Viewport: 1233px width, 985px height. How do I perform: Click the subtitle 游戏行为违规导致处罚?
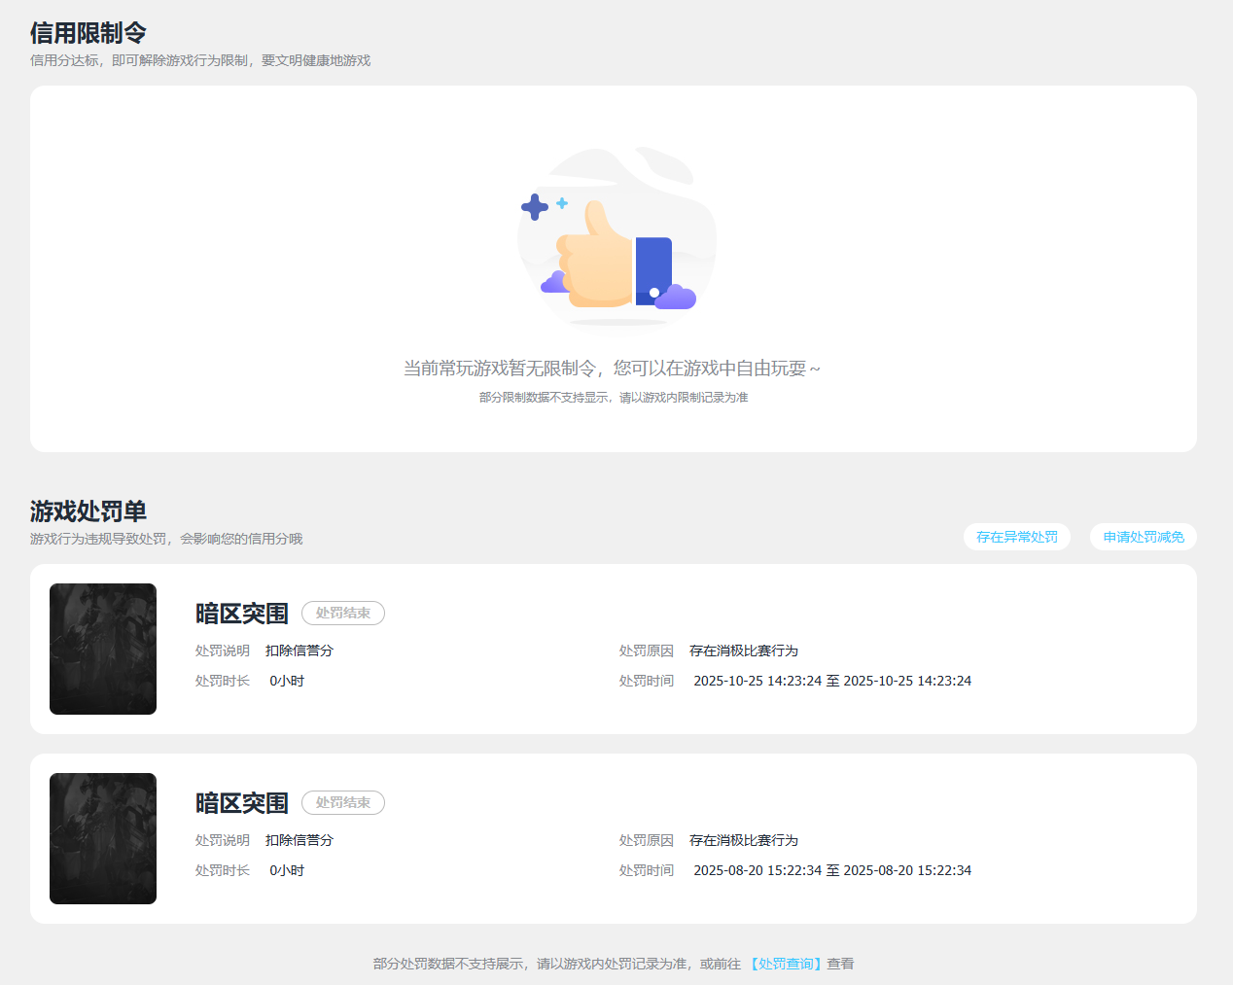[166, 539]
